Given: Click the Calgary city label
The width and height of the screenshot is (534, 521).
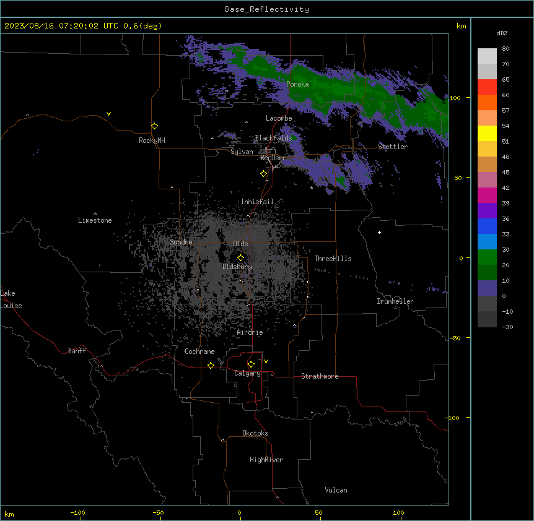Looking at the screenshot, I should [x=247, y=373].
